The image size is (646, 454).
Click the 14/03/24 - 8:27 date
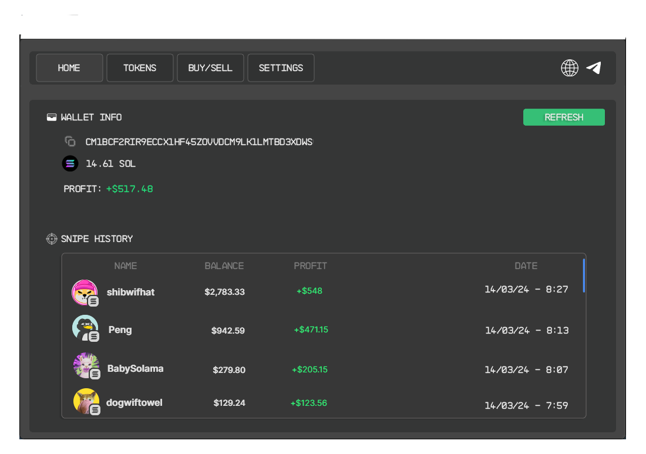(526, 289)
